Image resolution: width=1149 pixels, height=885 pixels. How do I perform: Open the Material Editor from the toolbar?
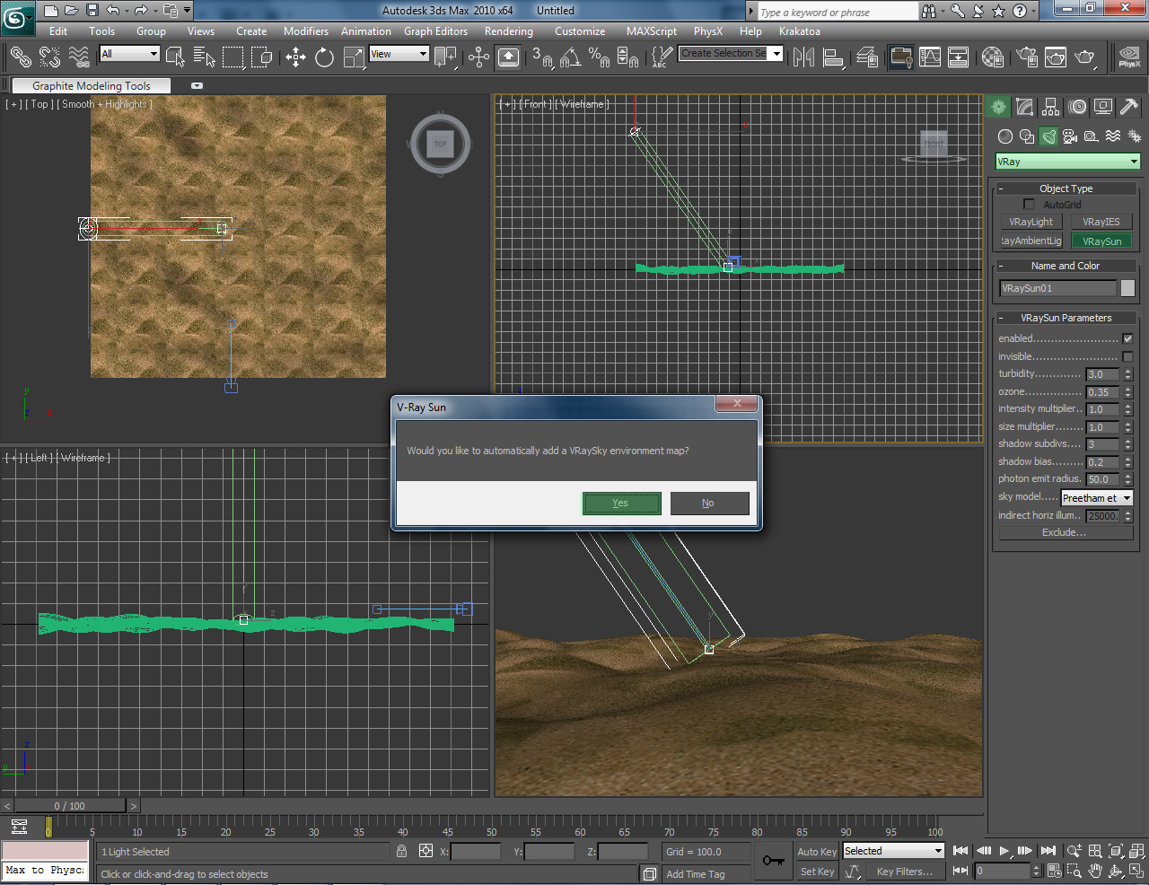click(991, 57)
